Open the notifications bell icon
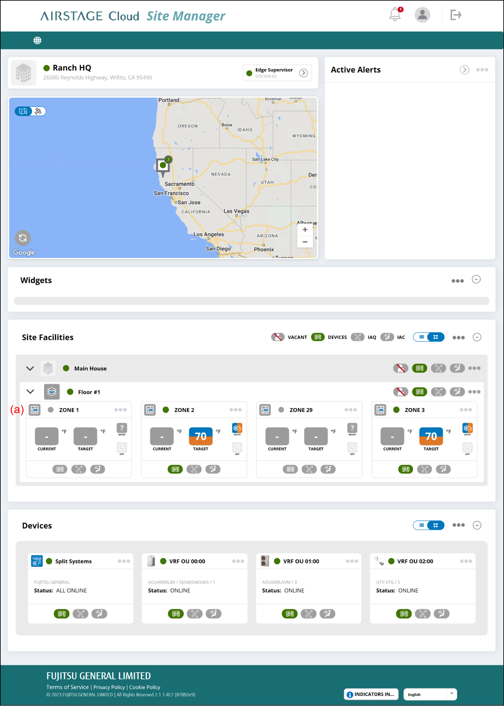Image resolution: width=504 pixels, height=706 pixels. pos(395,15)
